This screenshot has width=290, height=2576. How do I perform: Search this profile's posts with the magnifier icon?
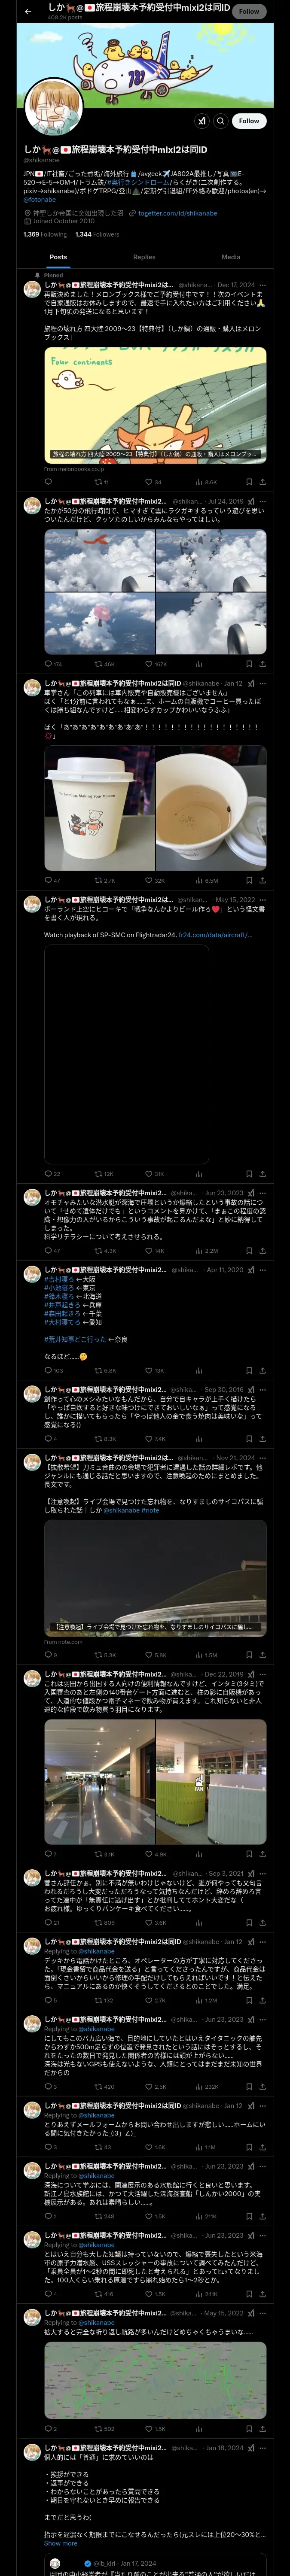[x=221, y=121]
